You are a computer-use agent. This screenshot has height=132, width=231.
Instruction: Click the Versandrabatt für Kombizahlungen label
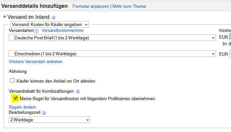tap(41, 91)
